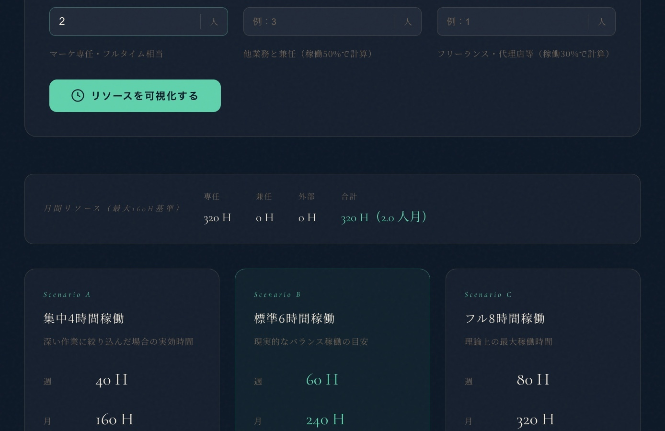Click the 例：1 external staff input field
Image resolution: width=665 pixels, height=431 pixels.
point(526,22)
